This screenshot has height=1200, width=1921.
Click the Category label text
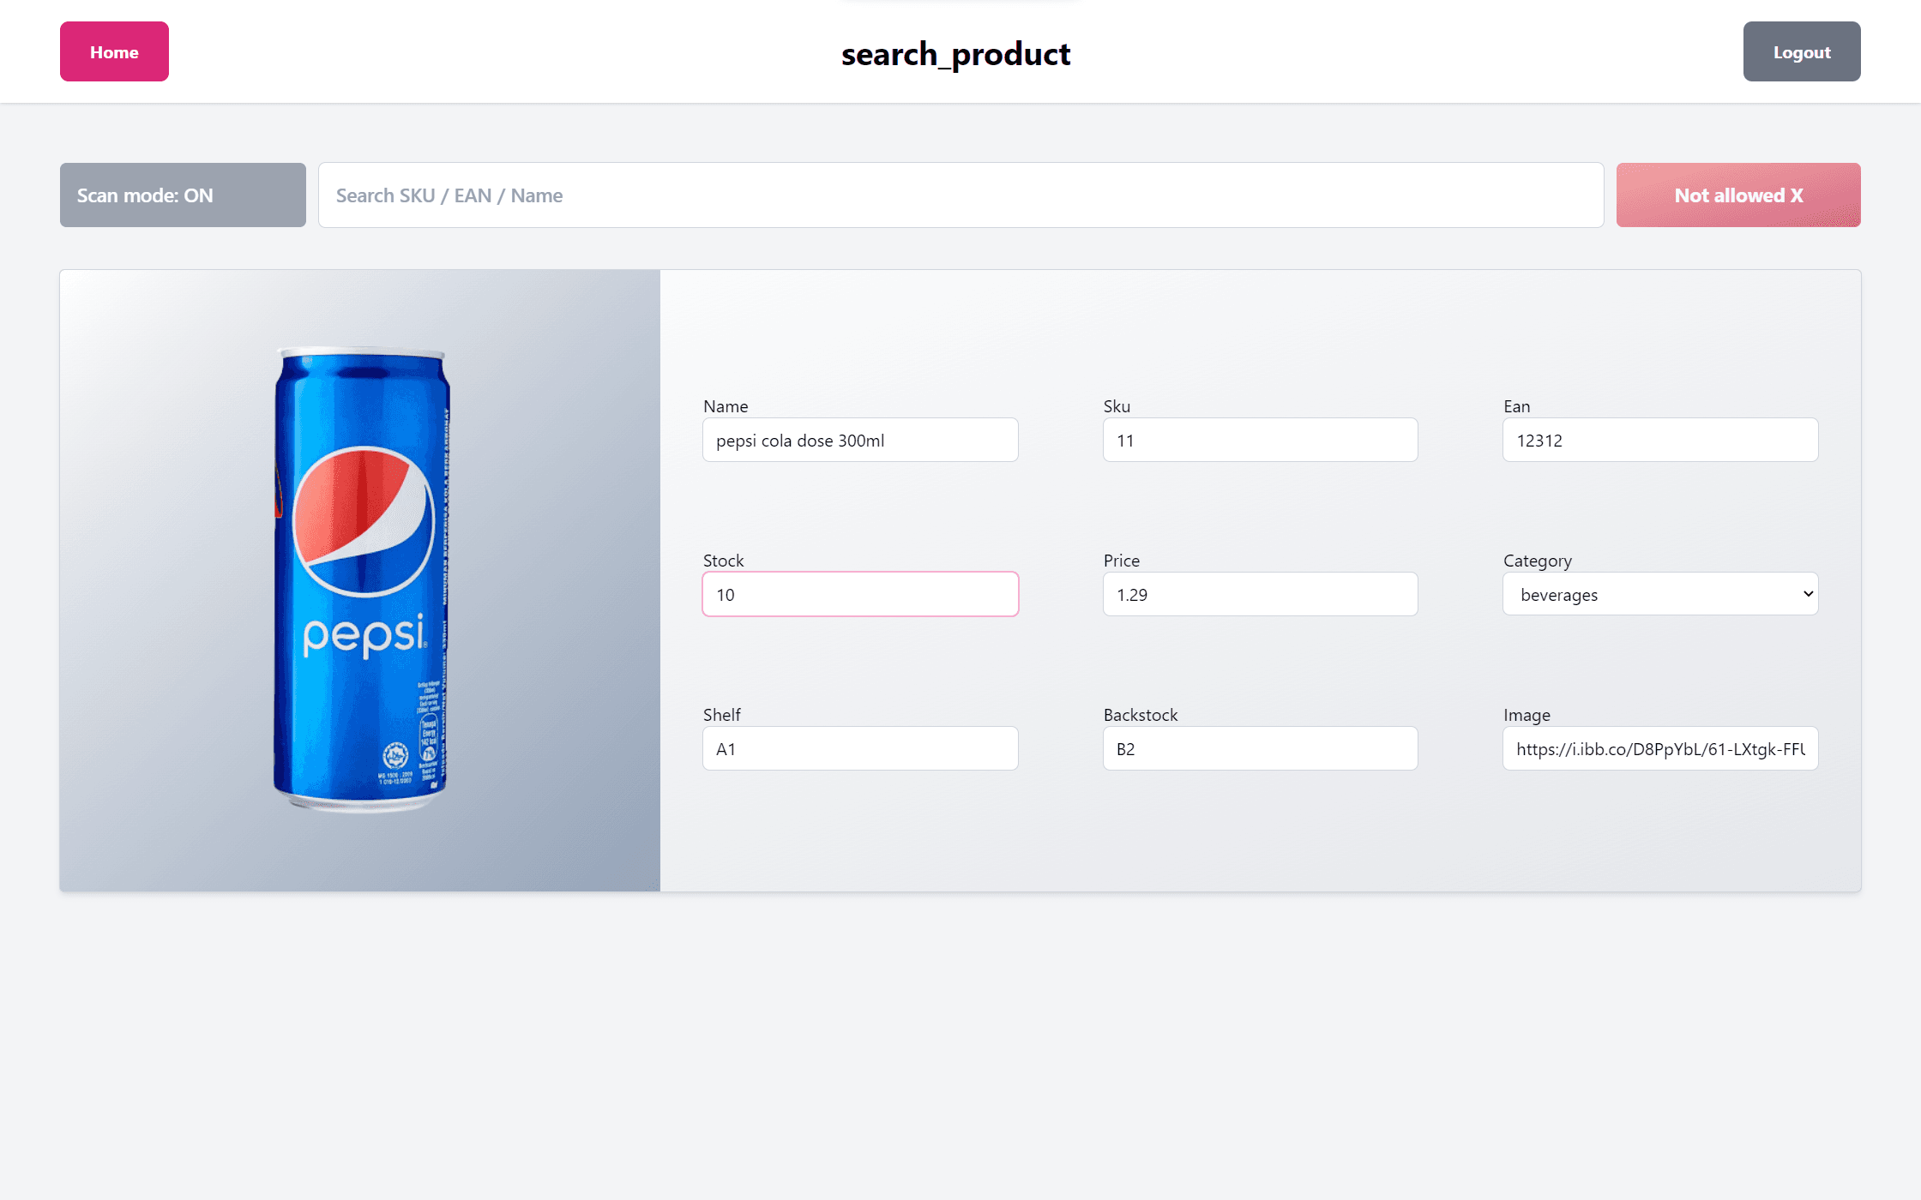pyautogui.click(x=1538, y=561)
